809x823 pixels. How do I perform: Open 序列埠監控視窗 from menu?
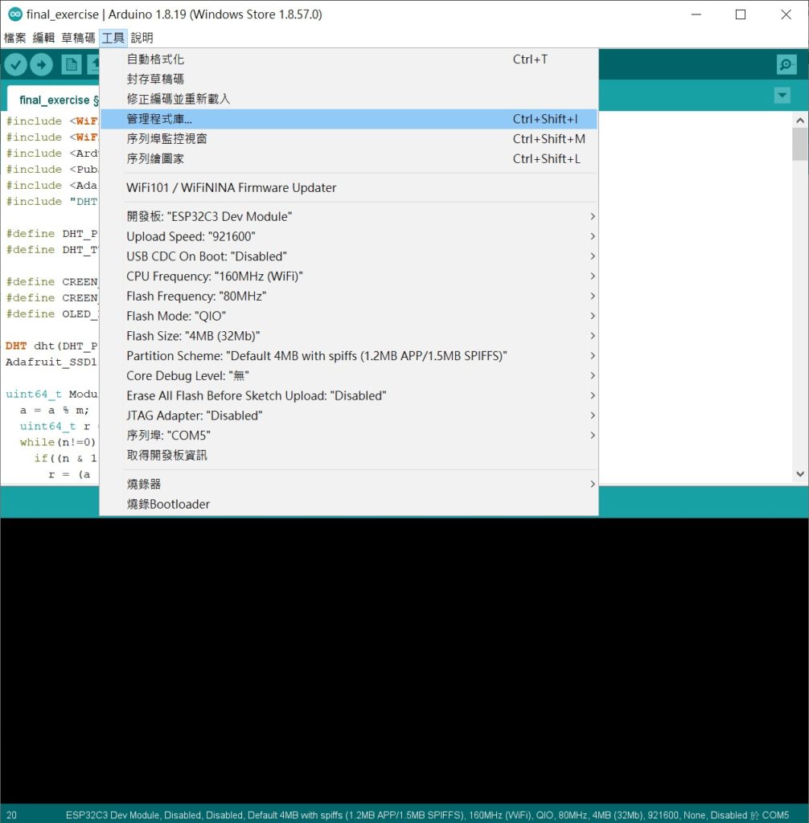(349, 139)
